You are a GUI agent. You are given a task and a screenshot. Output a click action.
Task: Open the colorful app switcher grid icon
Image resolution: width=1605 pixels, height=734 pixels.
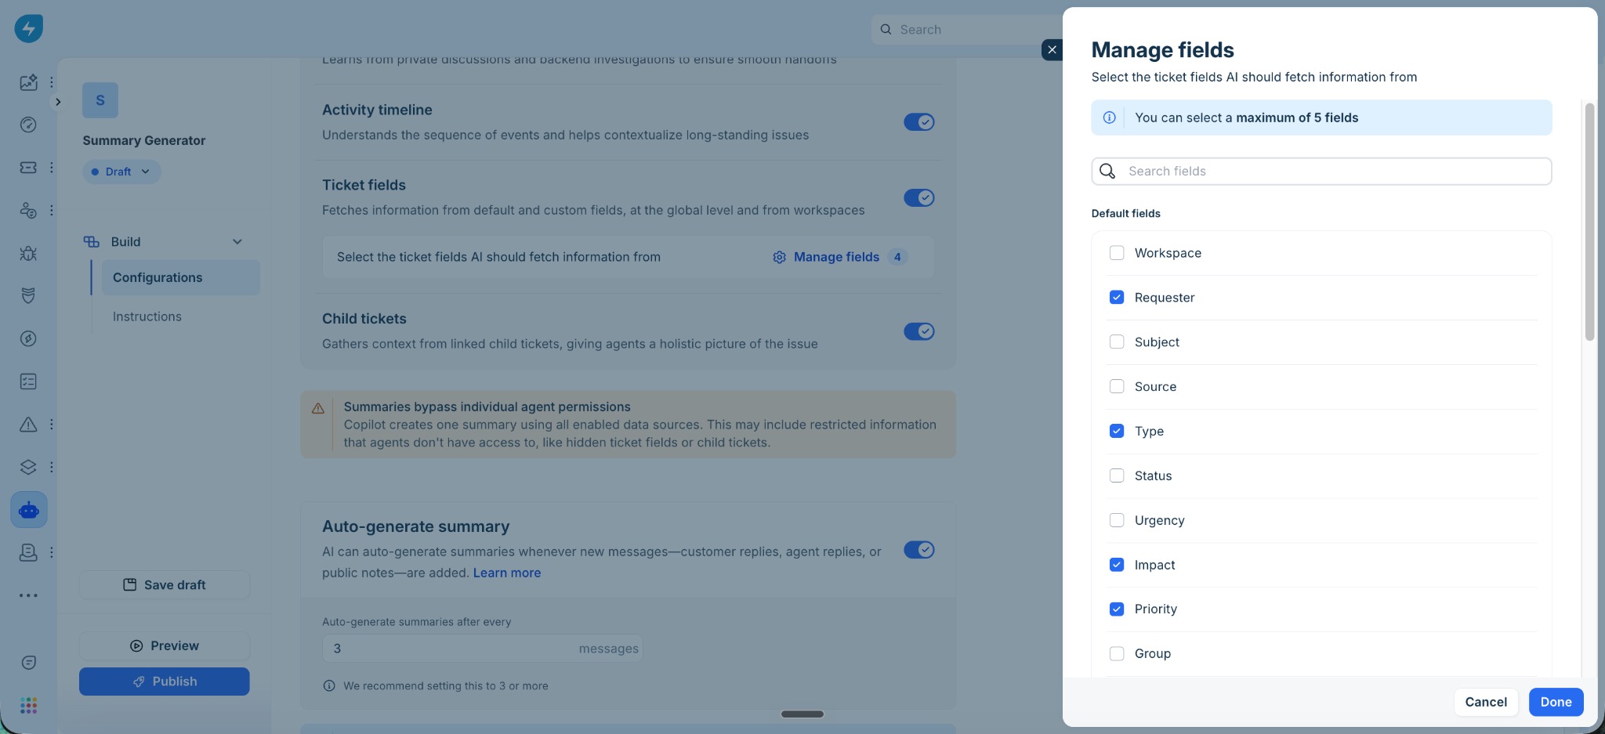[29, 706]
